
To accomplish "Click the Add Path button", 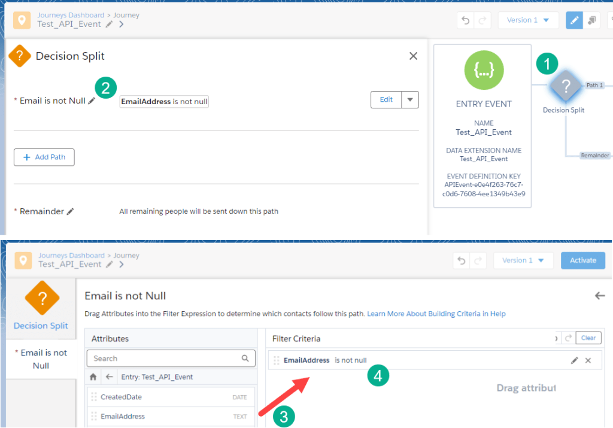I will pos(44,157).
